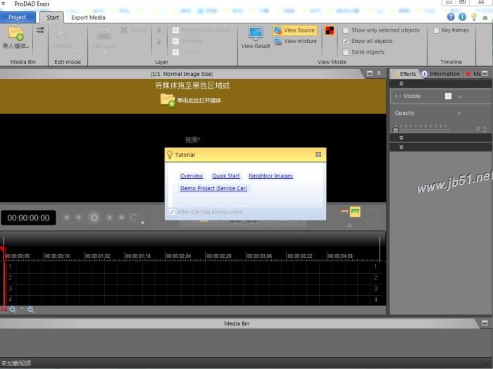Maximize the Media Bin panel icon
The image size is (493, 369).
[485, 323]
